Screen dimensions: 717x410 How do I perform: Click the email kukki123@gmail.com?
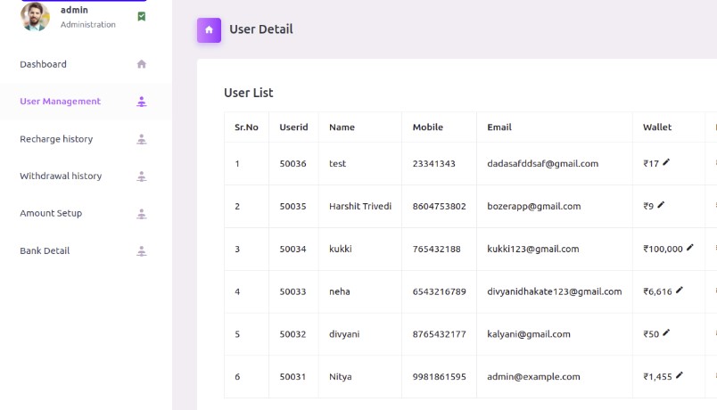pyautogui.click(x=533, y=249)
